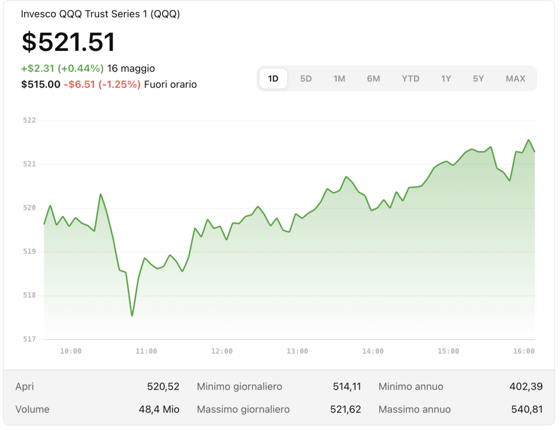560x430 pixels.
Task: Click the Volume label
Action: pyautogui.click(x=32, y=409)
